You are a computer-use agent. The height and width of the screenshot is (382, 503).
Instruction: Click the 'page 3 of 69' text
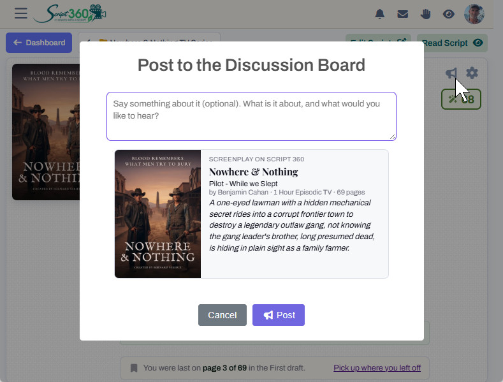tap(224, 368)
